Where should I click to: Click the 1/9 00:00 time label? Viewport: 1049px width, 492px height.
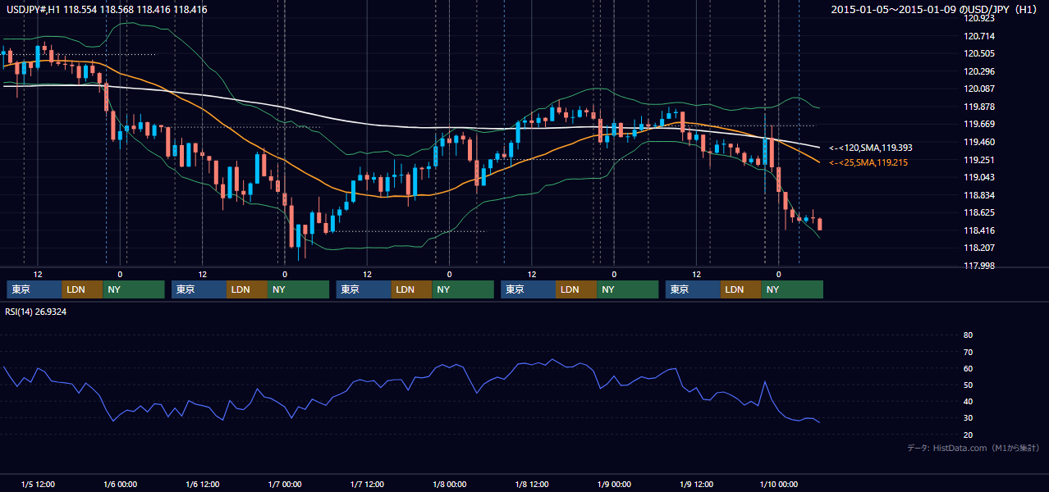614,485
